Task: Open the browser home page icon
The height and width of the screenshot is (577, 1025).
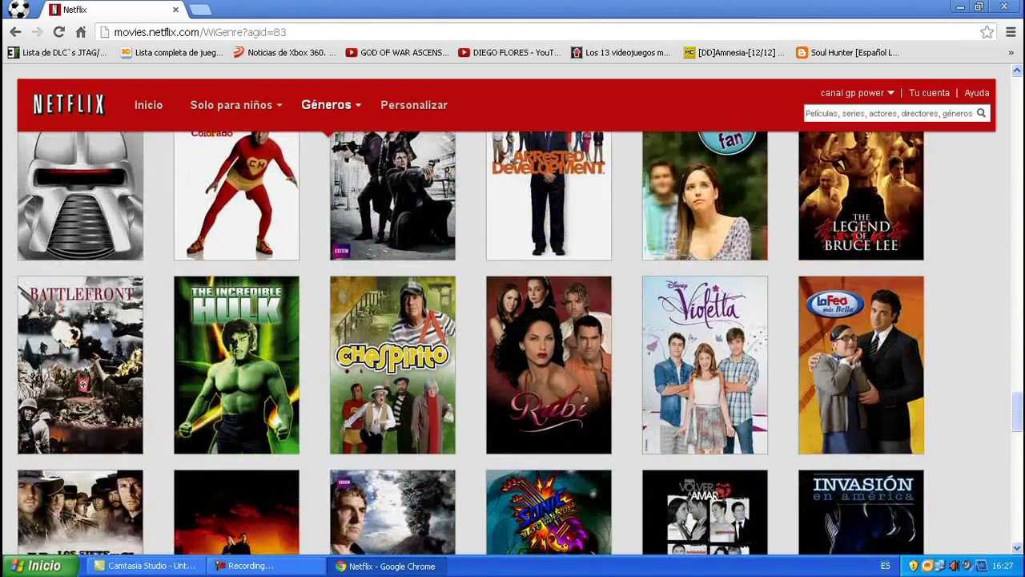Action: [x=81, y=32]
